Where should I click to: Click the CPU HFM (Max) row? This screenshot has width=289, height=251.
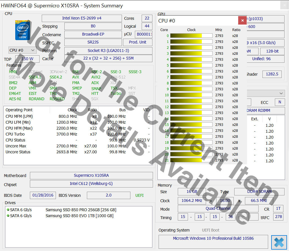tap(78, 128)
